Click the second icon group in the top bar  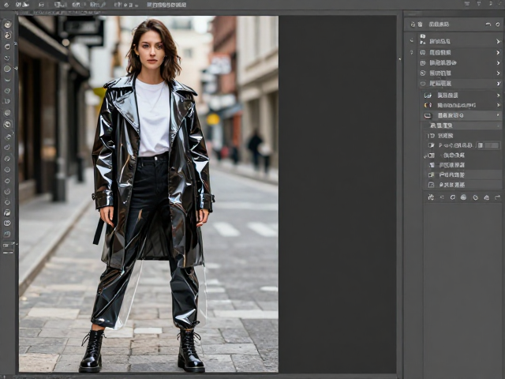coord(22,5)
